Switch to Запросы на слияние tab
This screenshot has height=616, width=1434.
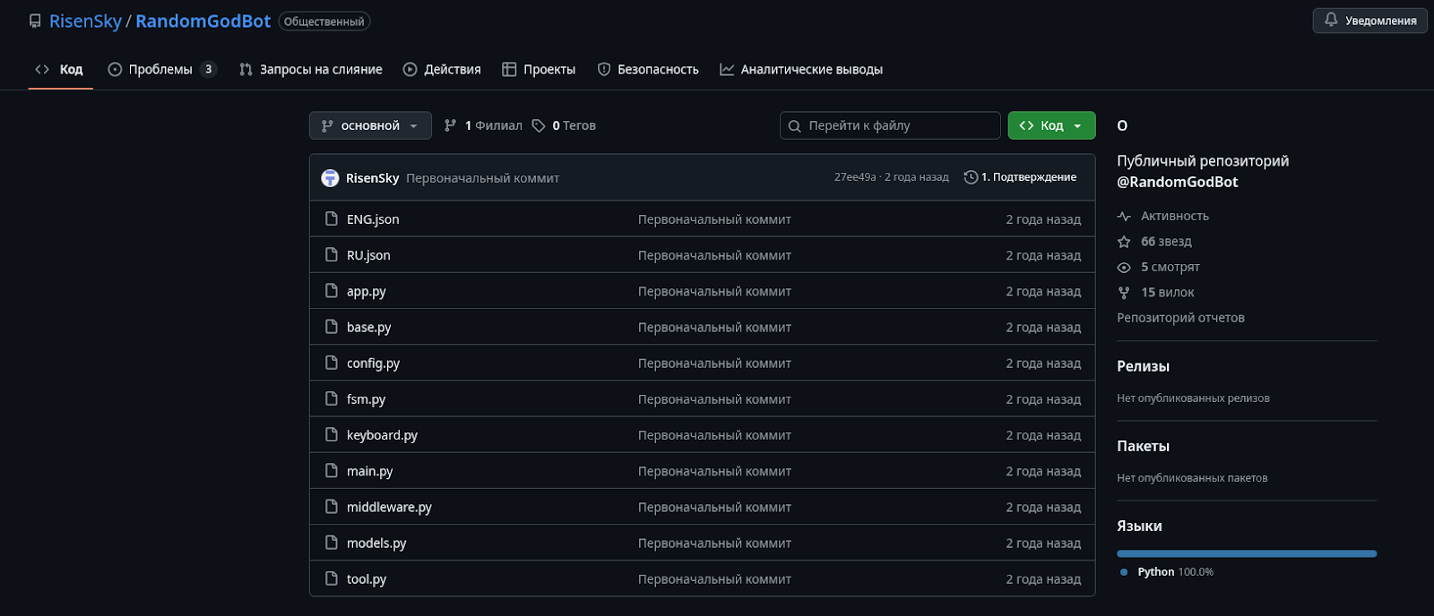[311, 69]
